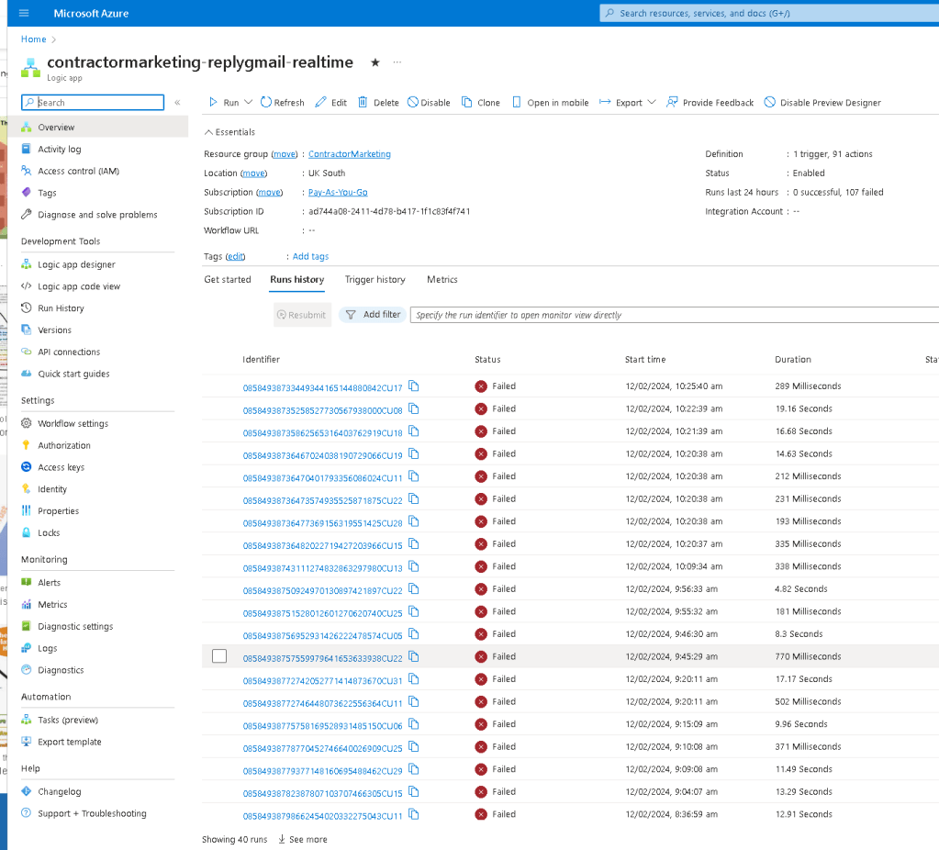Click the move link next to Location
The height and width of the screenshot is (850, 939).
254,173
